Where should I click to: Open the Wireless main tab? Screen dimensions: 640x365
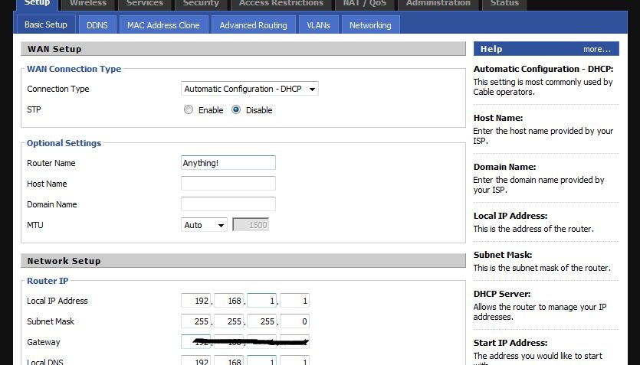88,4
